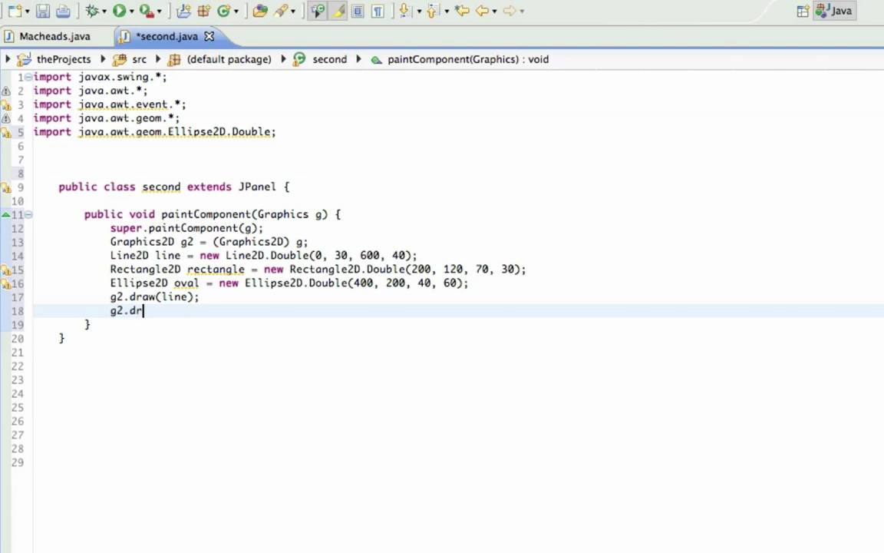Save the current file via floppy icon
Screen dimensions: 884x553
(x=43, y=11)
